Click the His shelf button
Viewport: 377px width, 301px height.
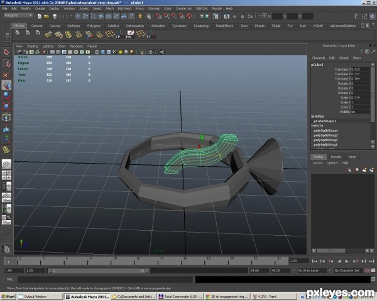pos(130,34)
